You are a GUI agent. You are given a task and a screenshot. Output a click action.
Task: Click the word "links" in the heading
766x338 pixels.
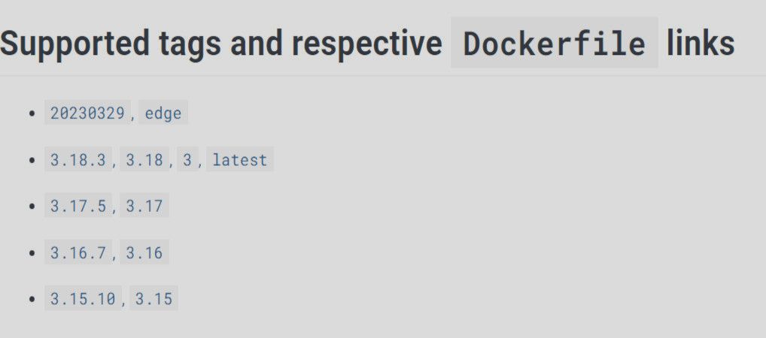[x=701, y=44]
